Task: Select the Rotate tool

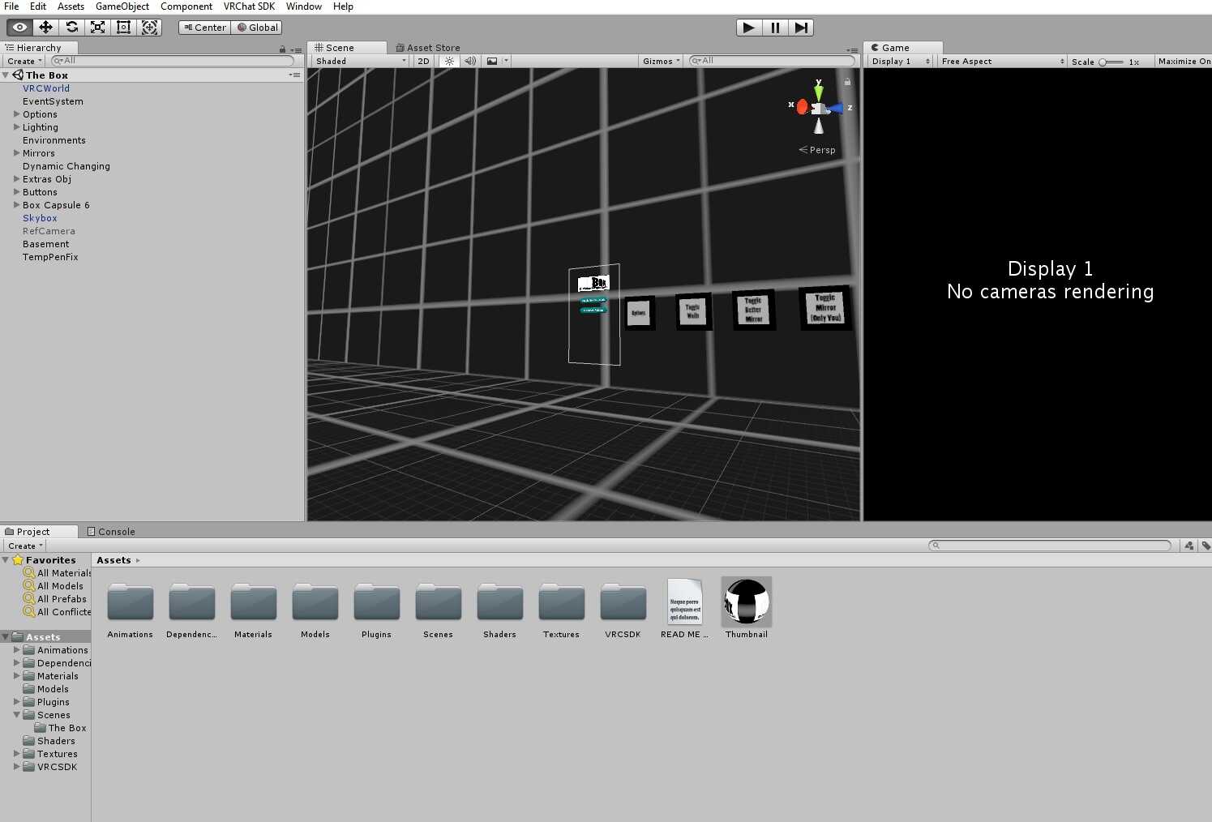Action: coord(71,27)
